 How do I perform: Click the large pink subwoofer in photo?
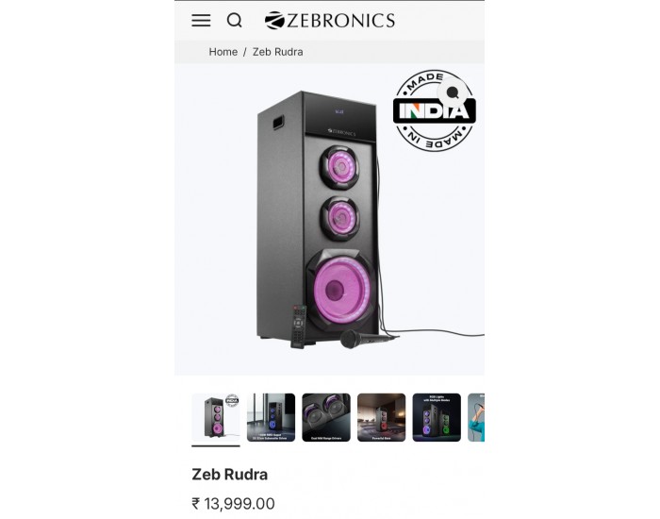click(340, 289)
